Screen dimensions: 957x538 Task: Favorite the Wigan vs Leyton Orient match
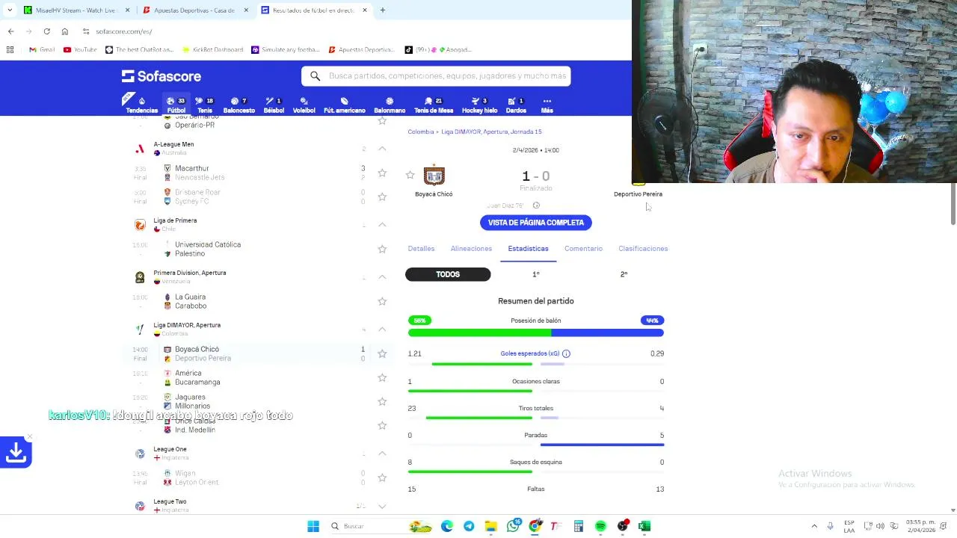382,477
